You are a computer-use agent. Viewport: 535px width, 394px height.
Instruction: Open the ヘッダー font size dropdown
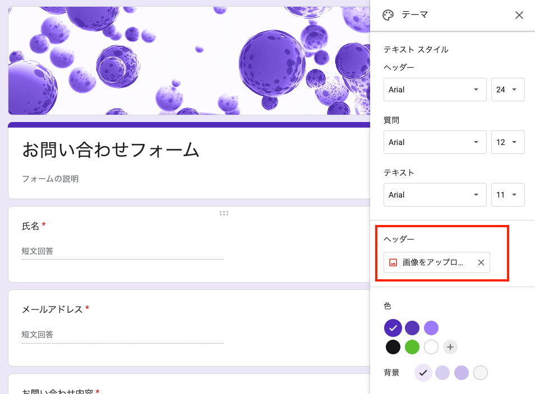(x=508, y=90)
